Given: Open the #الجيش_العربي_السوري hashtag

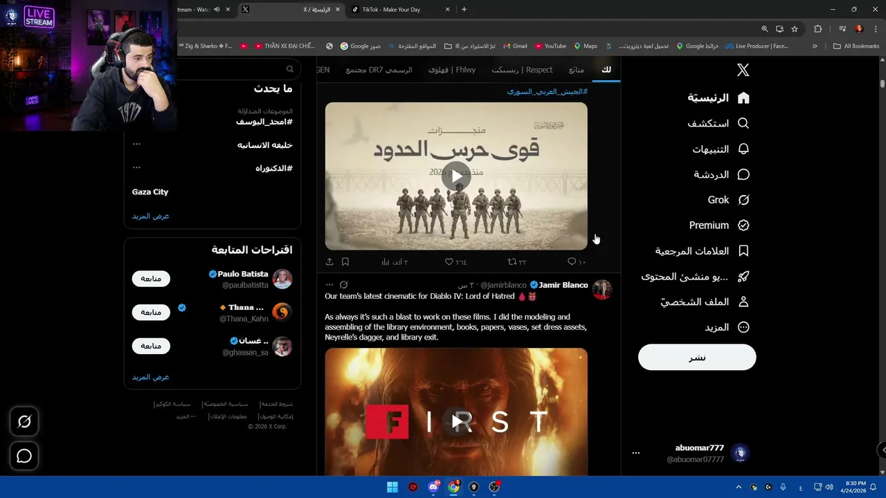Looking at the screenshot, I should point(547,91).
